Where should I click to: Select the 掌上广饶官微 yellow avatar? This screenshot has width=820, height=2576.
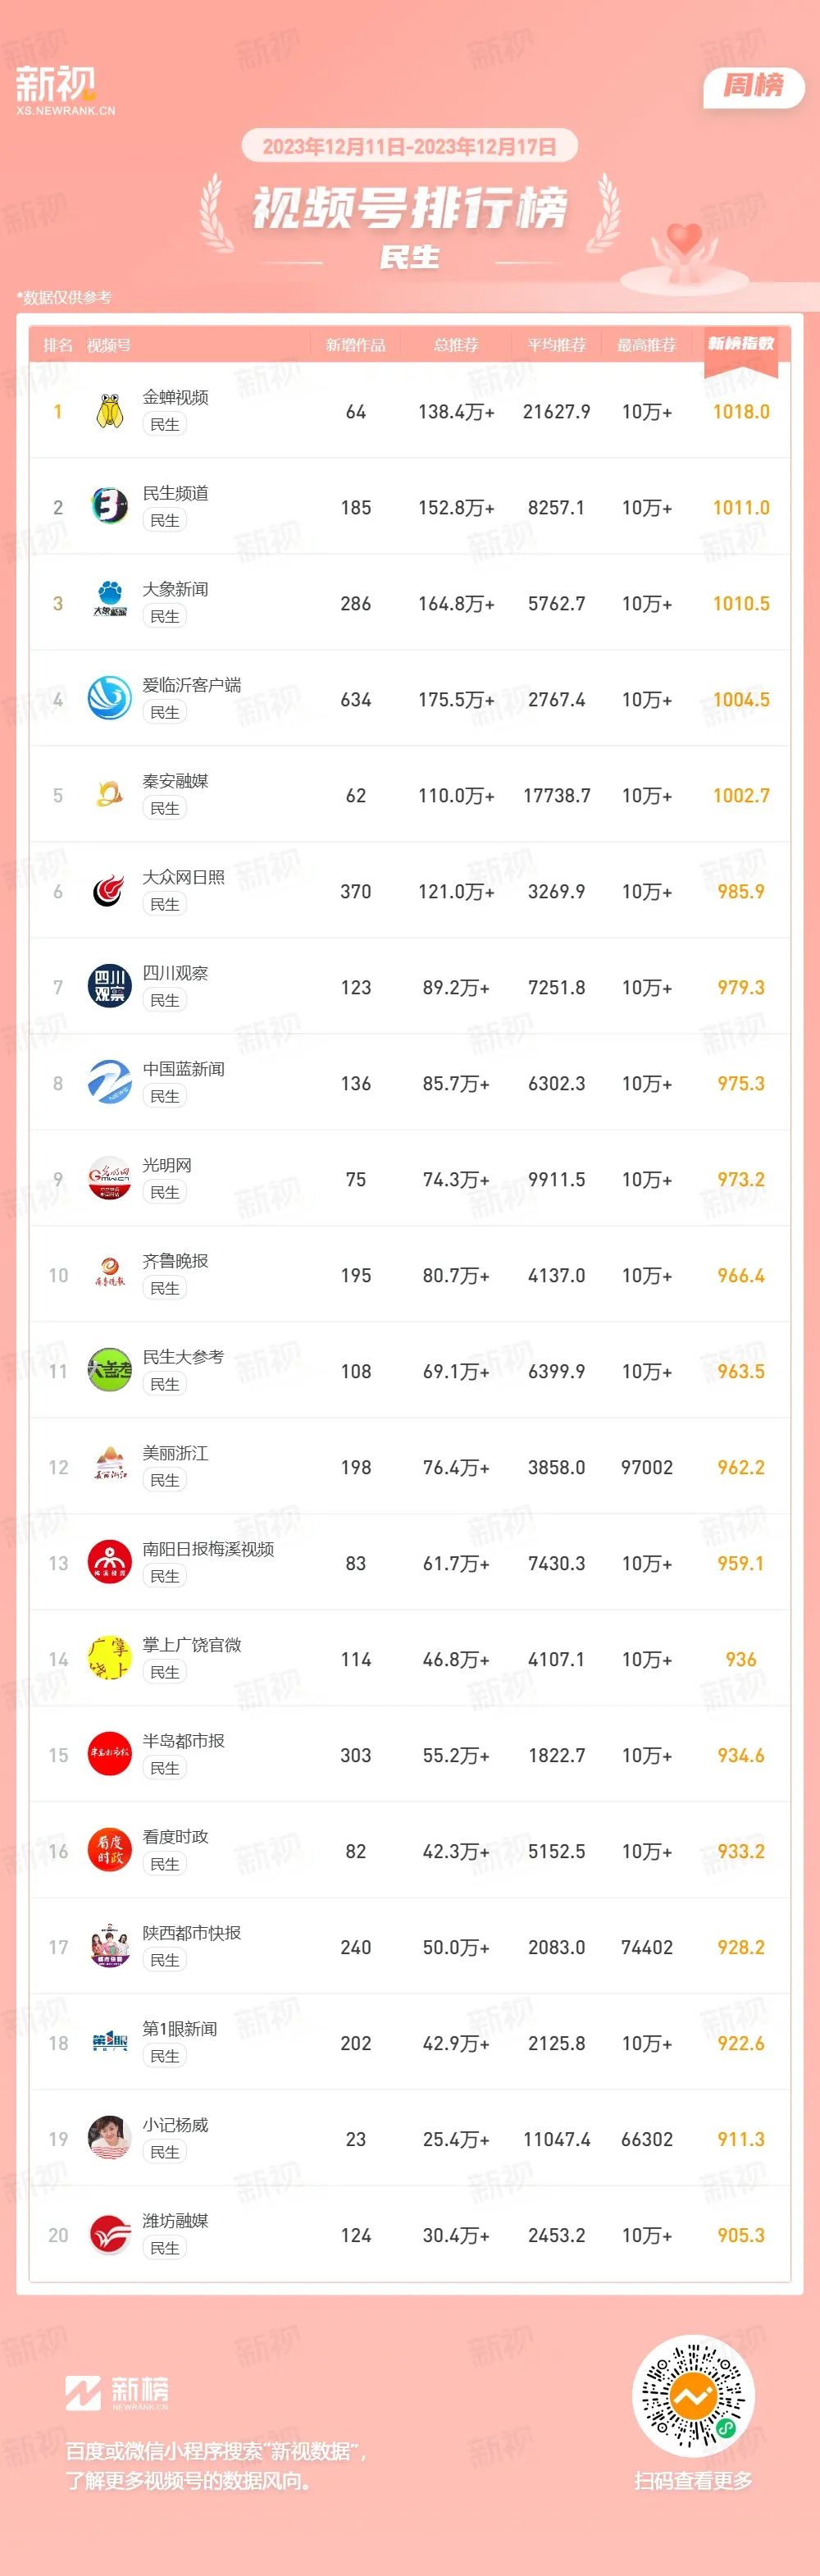pyautogui.click(x=110, y=1659)
